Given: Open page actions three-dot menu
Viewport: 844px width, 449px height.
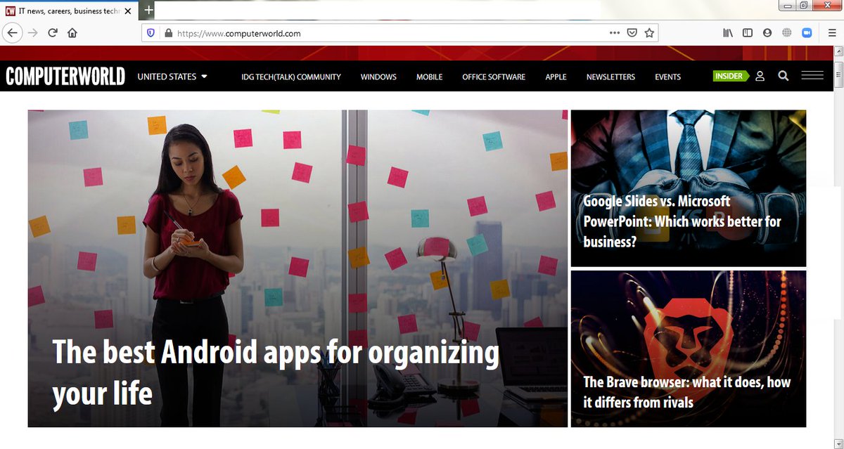Looking at the screenshot, I should [x=615, y=32].
